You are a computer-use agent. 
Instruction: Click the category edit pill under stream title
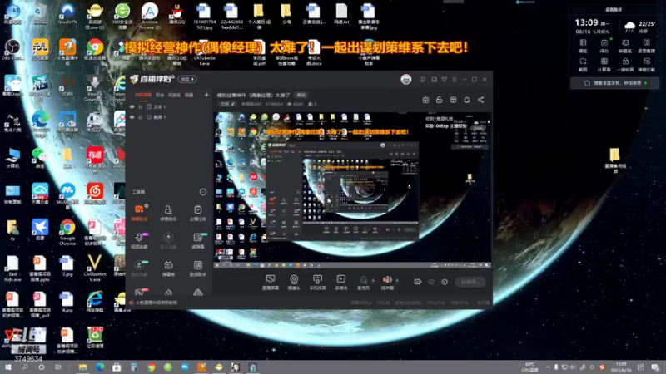tap(227, 104)
